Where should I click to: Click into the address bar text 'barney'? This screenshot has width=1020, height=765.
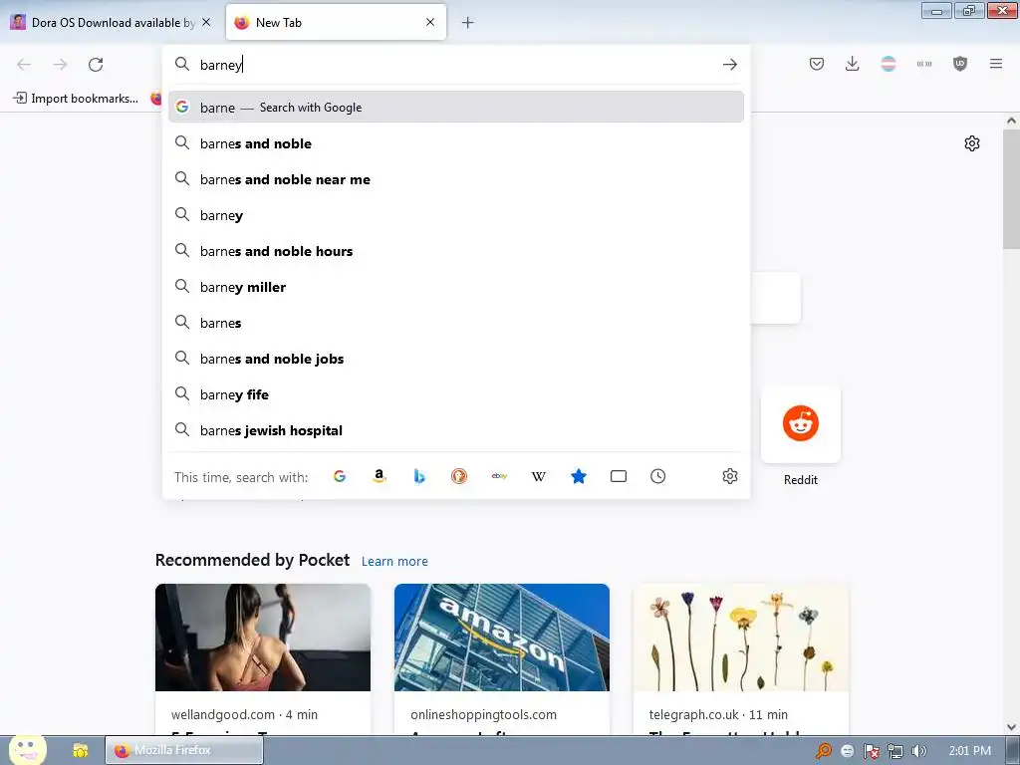(x=221, y=65)
